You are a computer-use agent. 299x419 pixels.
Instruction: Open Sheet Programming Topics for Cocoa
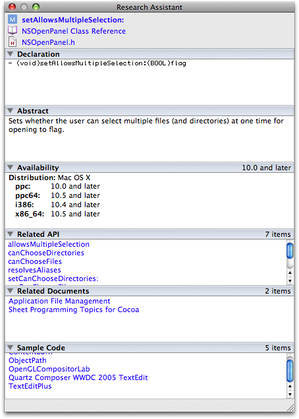pyautogui.click(x=74, y=309)
